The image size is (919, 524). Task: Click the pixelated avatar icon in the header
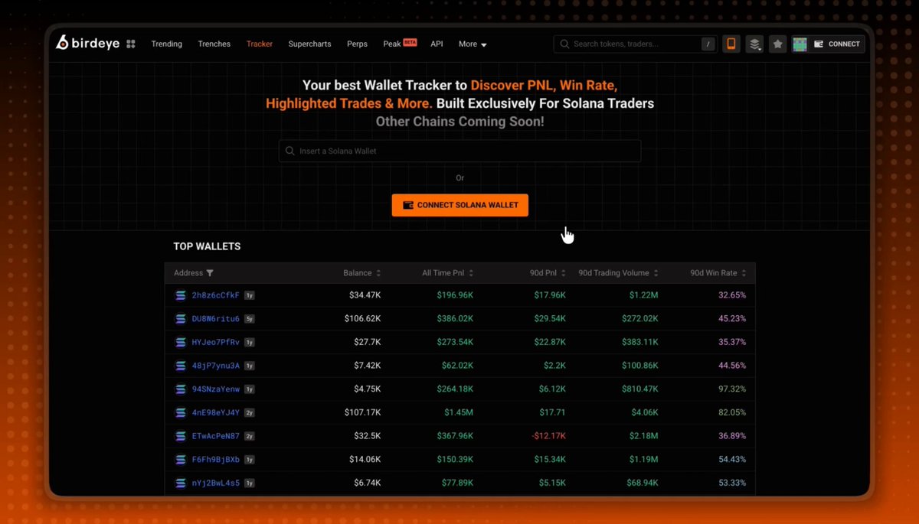click(800, 44)
